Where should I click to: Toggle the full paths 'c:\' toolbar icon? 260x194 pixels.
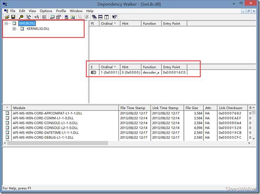37,17
